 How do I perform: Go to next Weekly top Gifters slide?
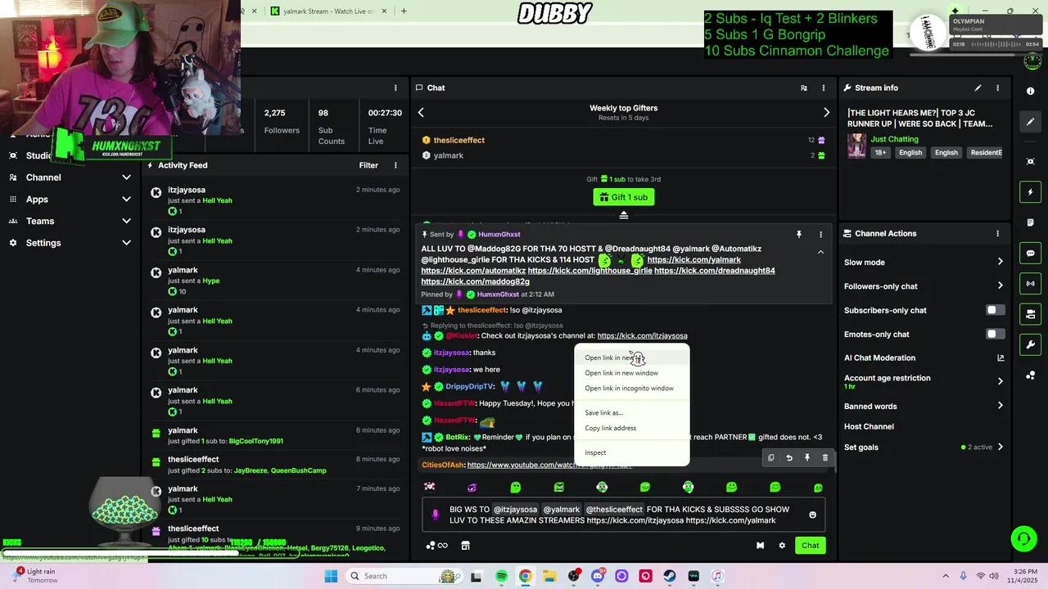pos(826,113)
